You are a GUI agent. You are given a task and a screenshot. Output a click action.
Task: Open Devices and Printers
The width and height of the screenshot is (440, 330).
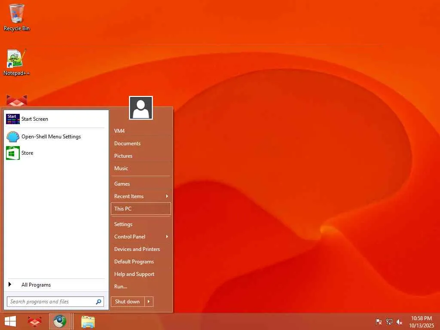141,249
